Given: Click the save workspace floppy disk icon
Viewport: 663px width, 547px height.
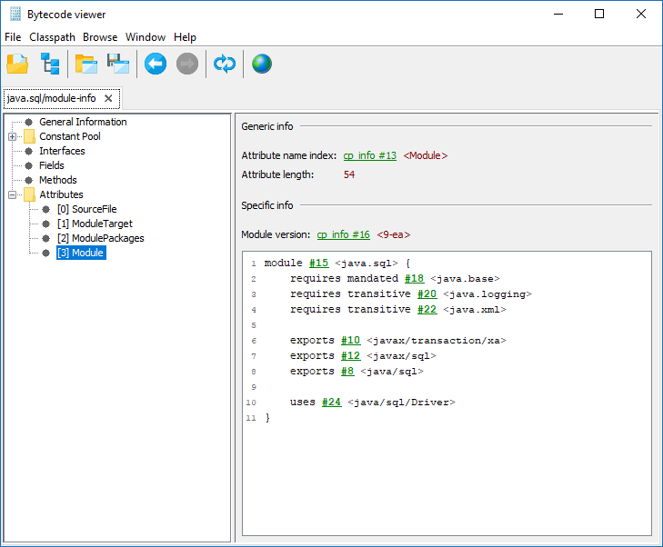Looking at the screenshot, I should pyautogui.click(x=118, y=64).
